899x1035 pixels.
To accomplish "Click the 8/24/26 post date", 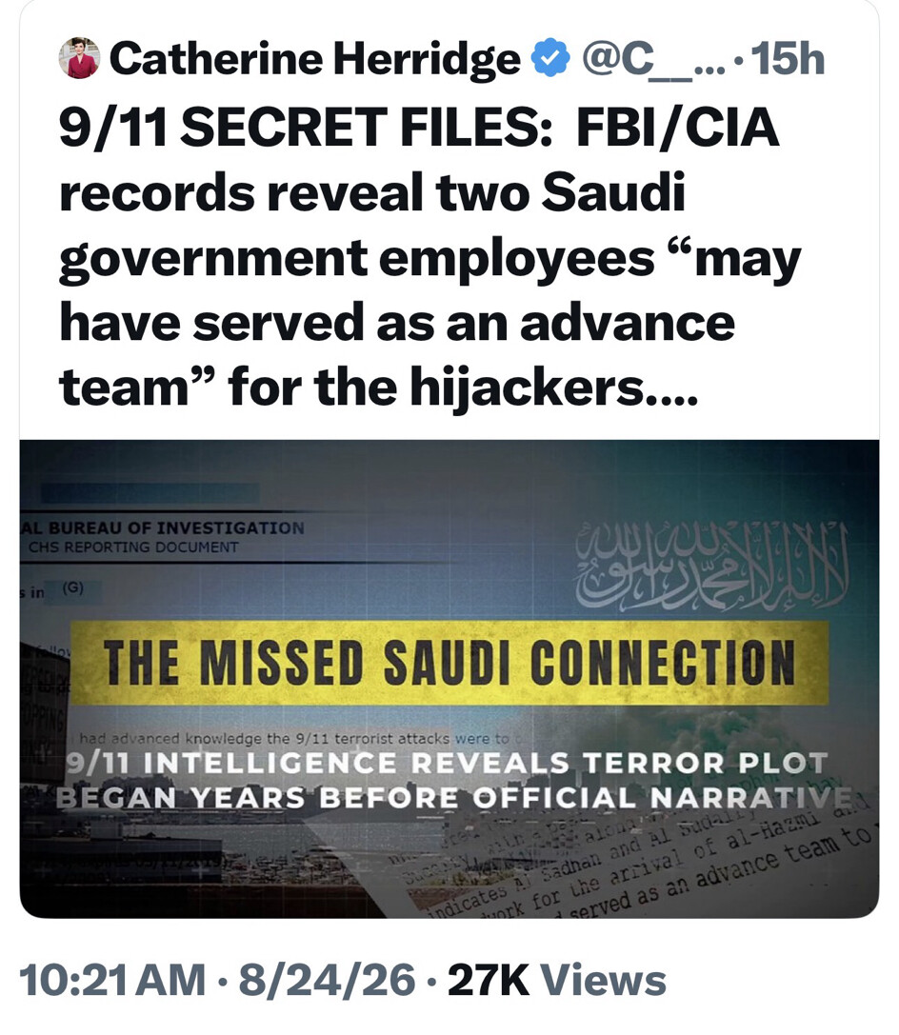I will point(327,980).
